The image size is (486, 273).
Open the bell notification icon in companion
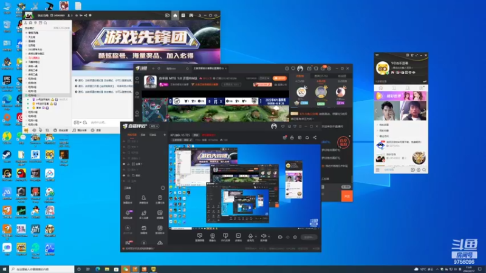307,138
